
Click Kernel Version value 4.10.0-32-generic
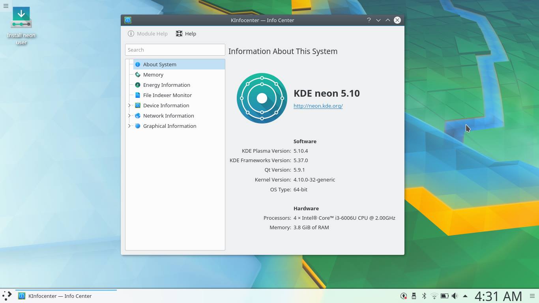tap(314, 180)
